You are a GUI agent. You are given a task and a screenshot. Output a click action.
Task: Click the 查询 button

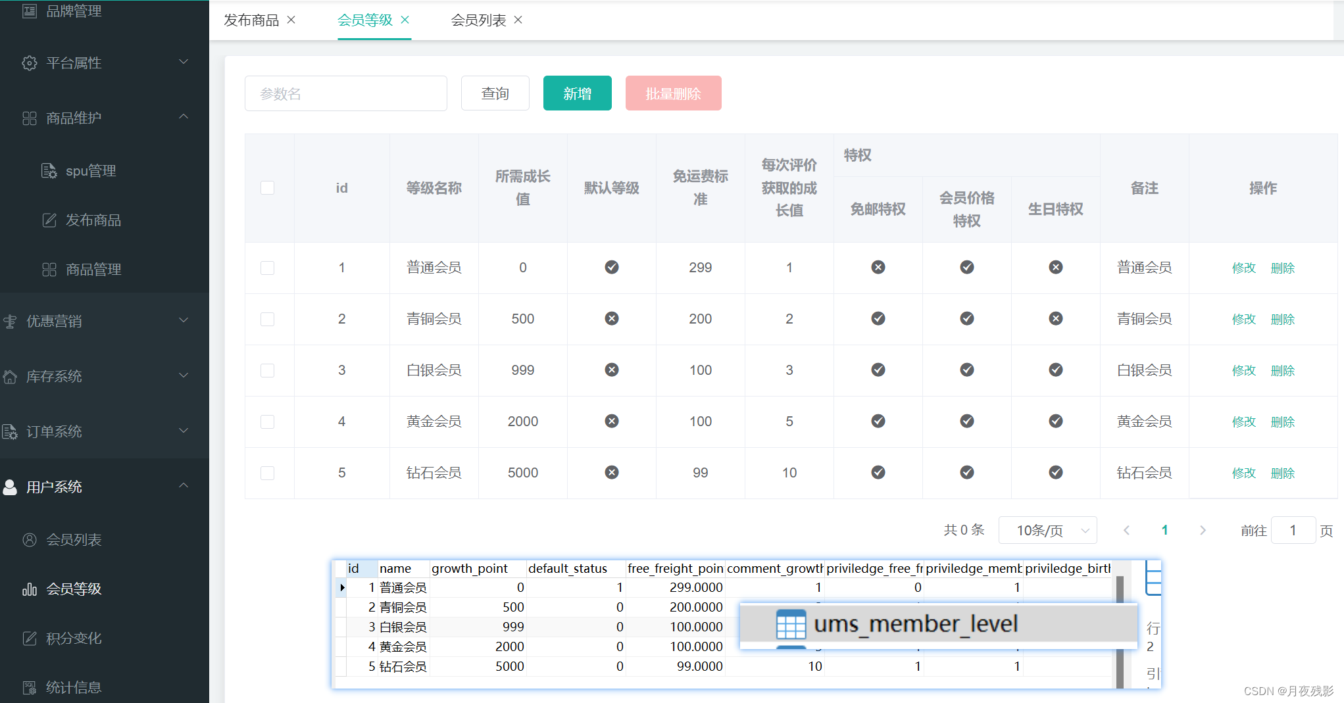coord(495,93)
